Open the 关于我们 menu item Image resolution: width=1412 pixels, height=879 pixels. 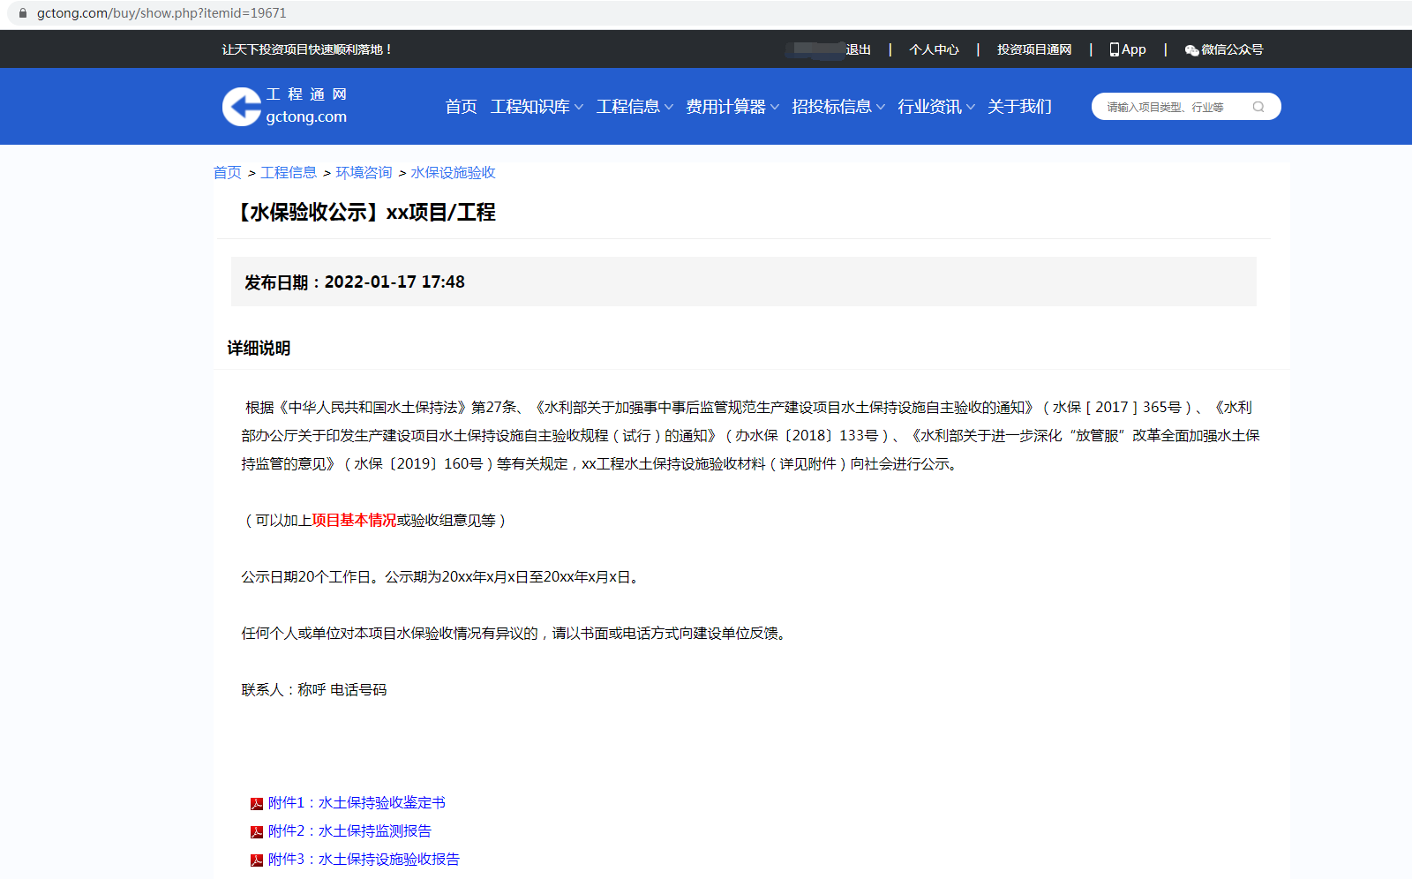(x=1019, y=107)
